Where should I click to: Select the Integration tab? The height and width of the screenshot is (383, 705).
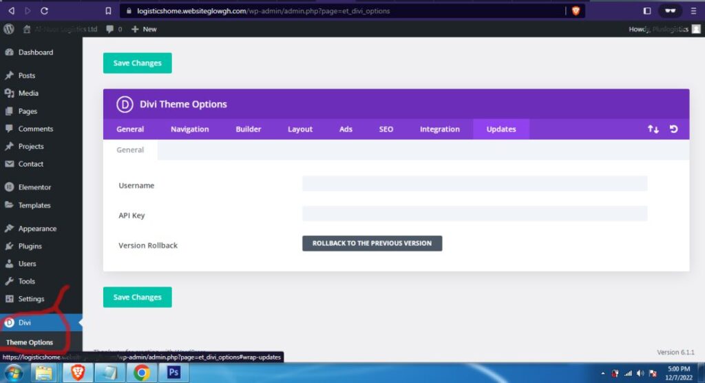click(x=439, y=130)
